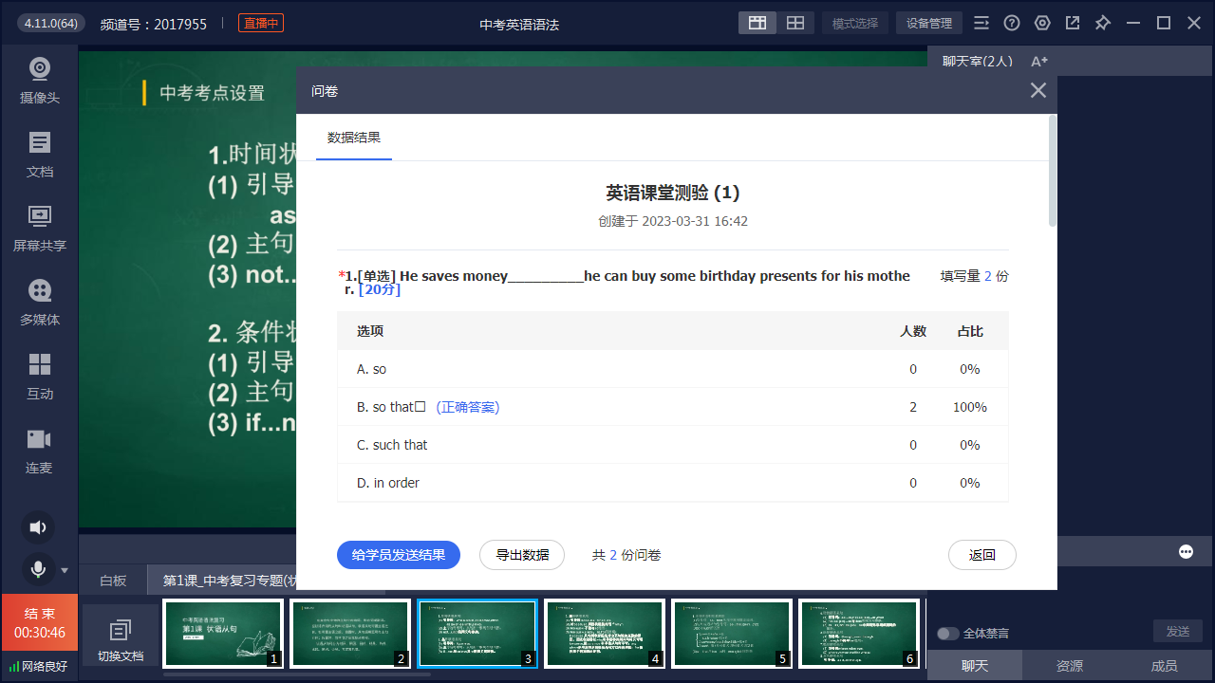Click the hexagon settings icon in title bar

1042,23
